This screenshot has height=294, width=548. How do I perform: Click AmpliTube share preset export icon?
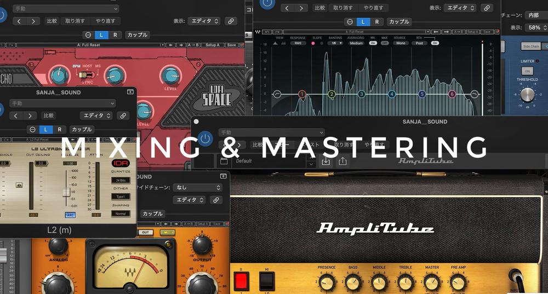pos(342,161)
